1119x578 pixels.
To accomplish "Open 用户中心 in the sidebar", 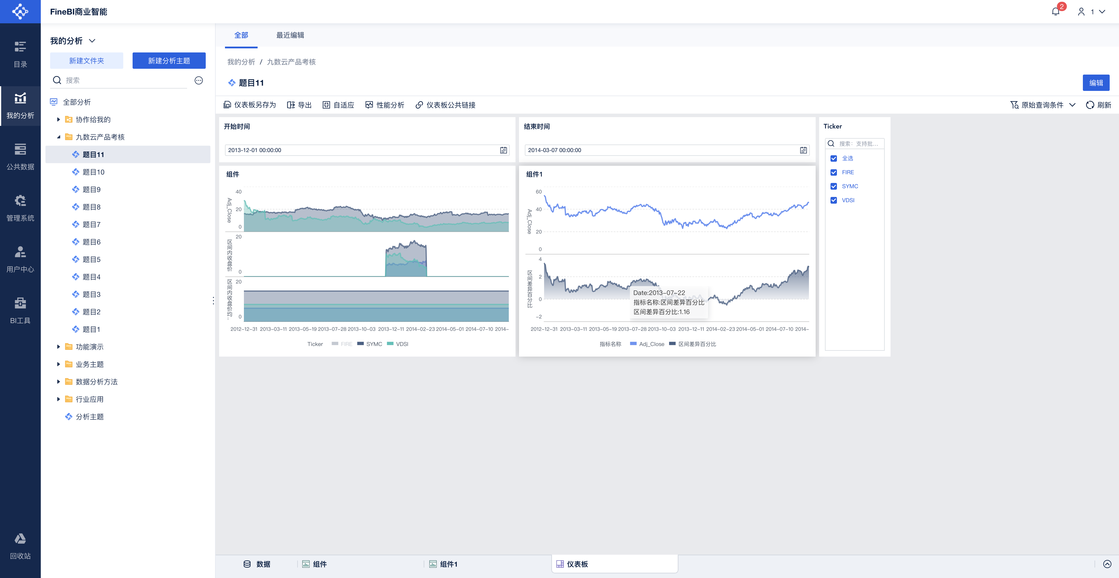I will click(20, 259).
